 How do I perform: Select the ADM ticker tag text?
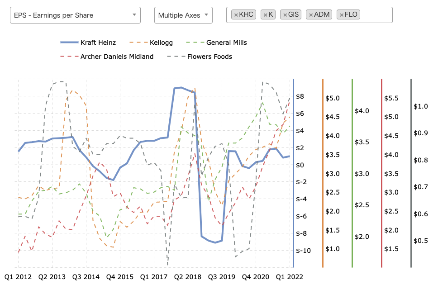[x=322, y=14]
